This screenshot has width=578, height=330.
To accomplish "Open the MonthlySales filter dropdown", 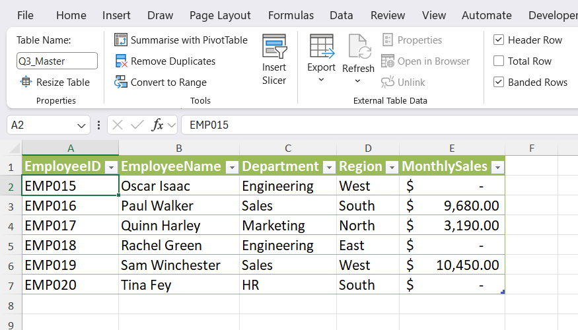I will (x=497, y=168).
